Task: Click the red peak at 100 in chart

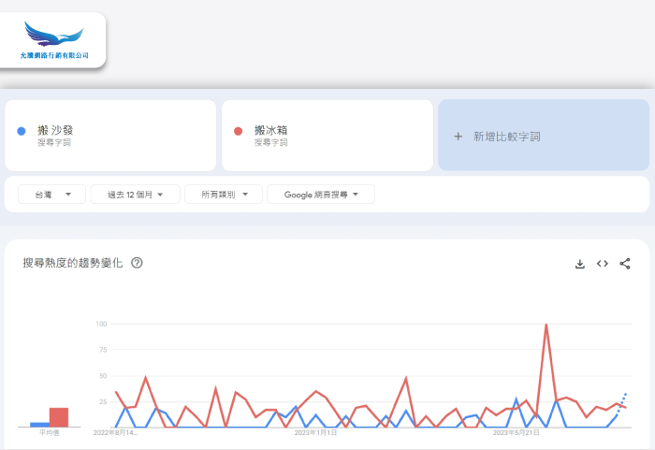Action: pos(546,326)
